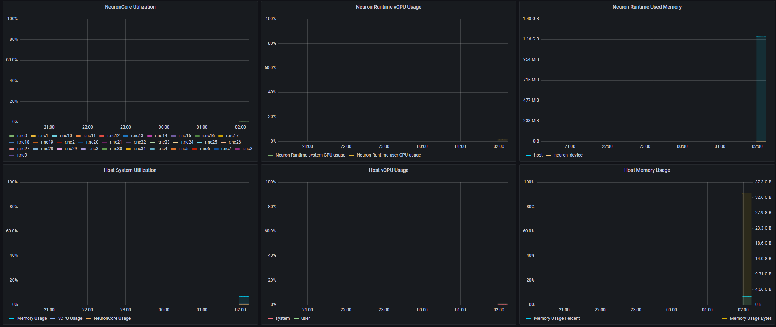Toggle the system series in Host vCPU
The image size is (776, 327).
click(282, 318)
